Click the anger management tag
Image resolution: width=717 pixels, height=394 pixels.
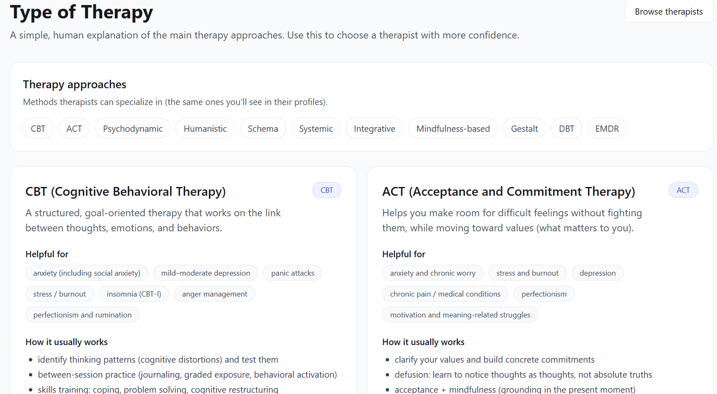[214, 294]
